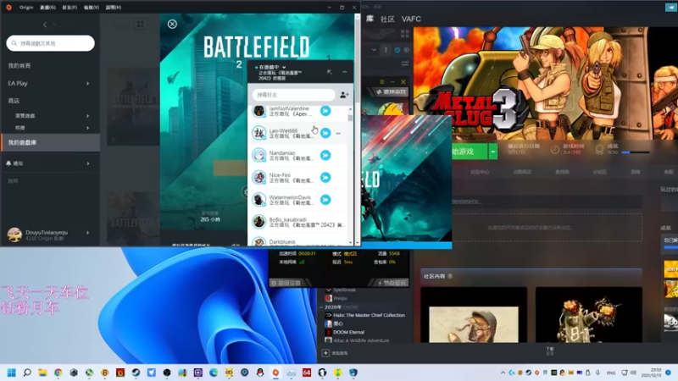The width and height of the screenshot is (678, 381).
Task: Open the Games (G) menu in Origin
Action: (47, 8)
